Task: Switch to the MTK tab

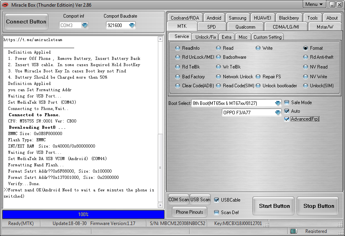Action: [x=182, y=26]
